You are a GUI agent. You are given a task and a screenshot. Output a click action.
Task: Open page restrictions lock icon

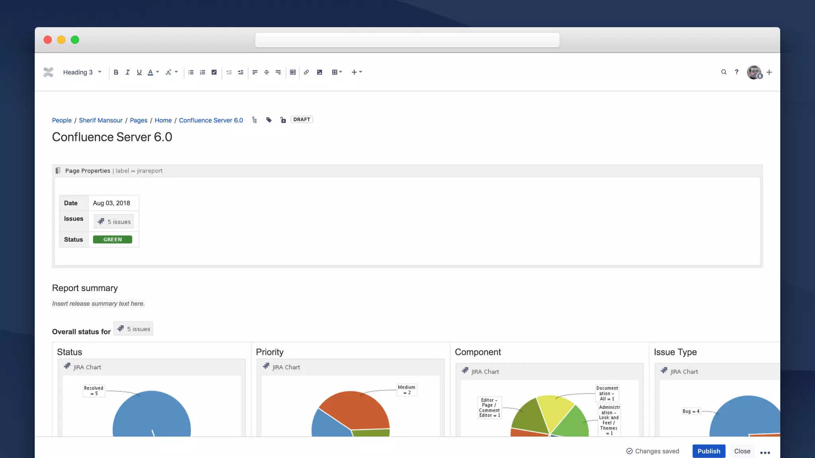[x=283, y=120]
